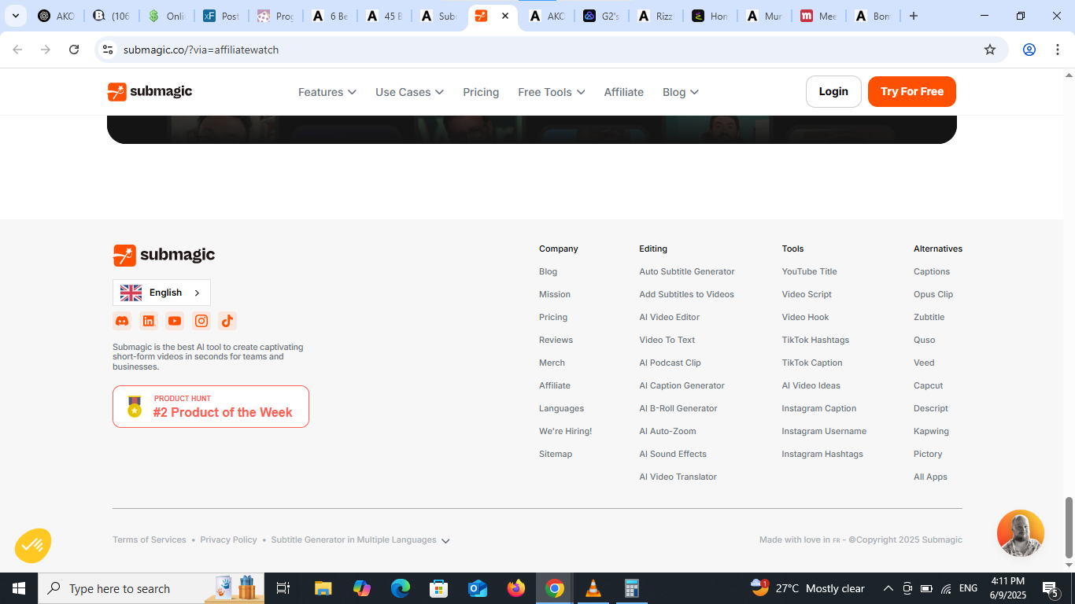Image resolution: width=1075 pixels, height=604 pixels.
Task: Switch to the Post browser tab
Action: pos(222,16)
